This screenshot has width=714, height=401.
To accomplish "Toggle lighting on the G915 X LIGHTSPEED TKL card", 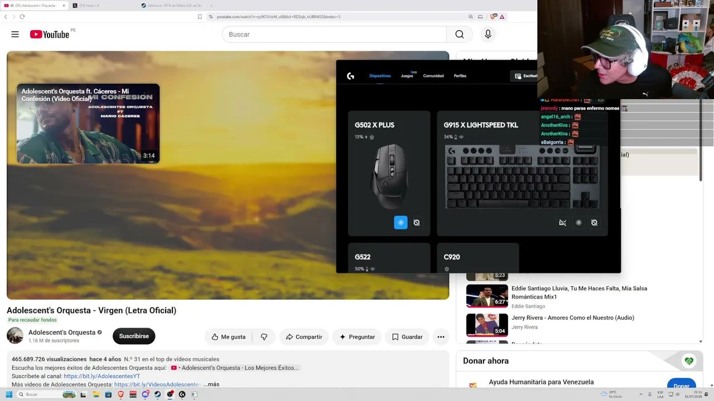I will tap(578, 223).
